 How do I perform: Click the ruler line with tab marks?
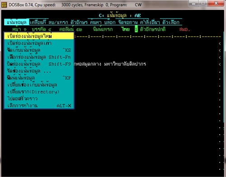tap(148, 37)
